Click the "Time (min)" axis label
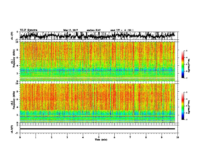The image size is (200, 154). [101, 140]
